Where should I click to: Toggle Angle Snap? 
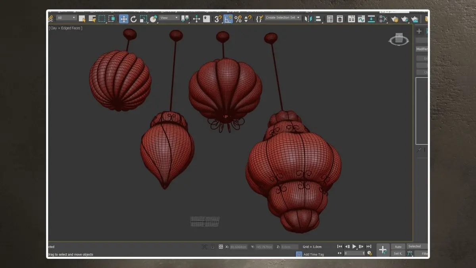point(228,19)
